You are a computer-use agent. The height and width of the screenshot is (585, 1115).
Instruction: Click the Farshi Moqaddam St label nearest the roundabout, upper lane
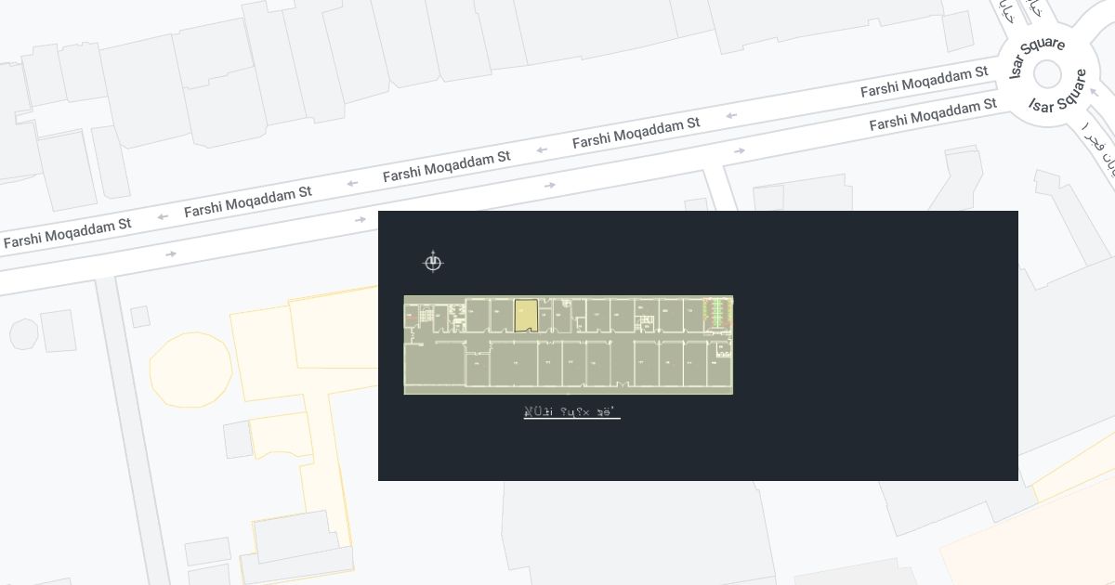point(924,82)
